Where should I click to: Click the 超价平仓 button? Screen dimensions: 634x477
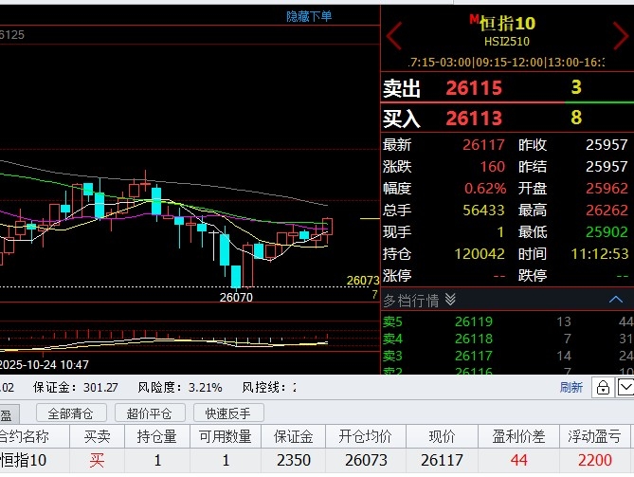[x=149, y=413]
